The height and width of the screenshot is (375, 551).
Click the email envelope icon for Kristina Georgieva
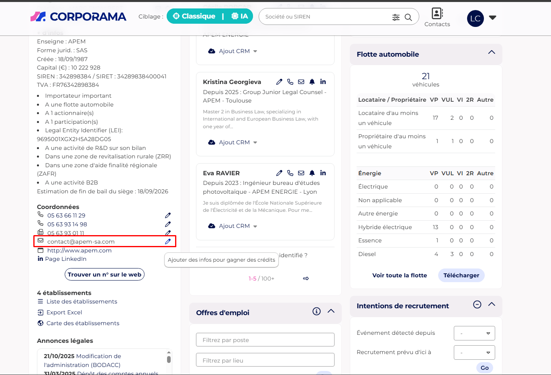click(301, 82)
